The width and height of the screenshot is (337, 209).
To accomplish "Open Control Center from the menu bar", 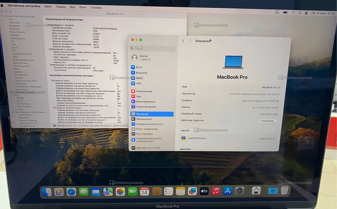I will pos(306,13).
